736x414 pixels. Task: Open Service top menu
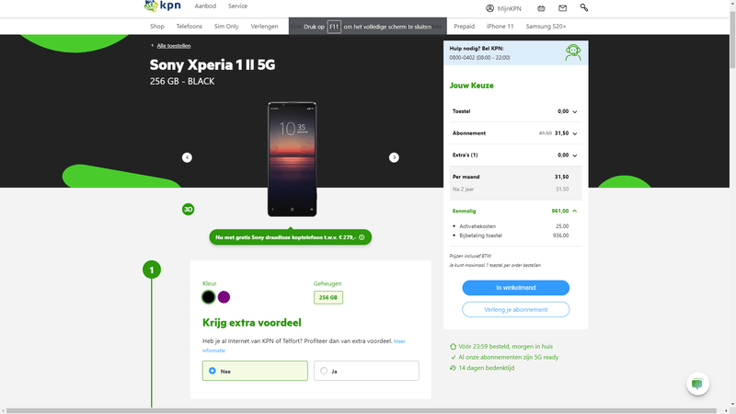click(237, 6)
